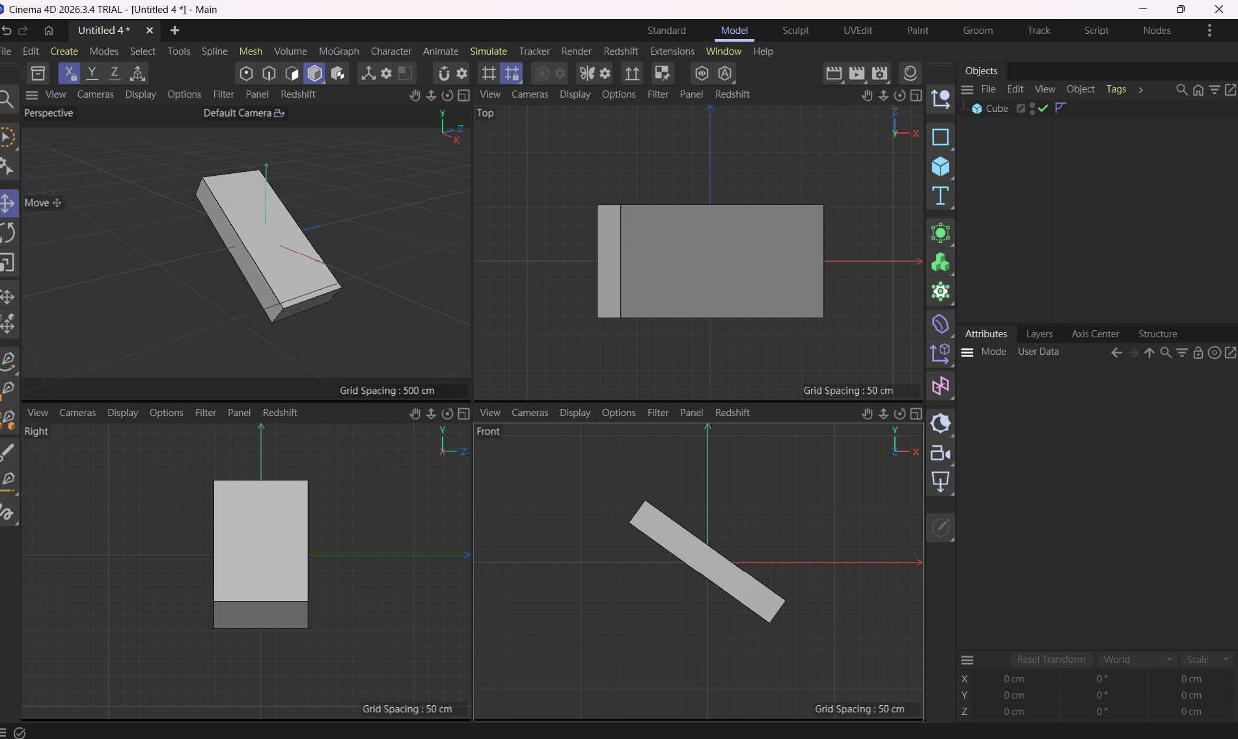The height and width of the screenshot is (739, 1238).
Task: Open User Data in Attributes
Action: (1038, 352)
